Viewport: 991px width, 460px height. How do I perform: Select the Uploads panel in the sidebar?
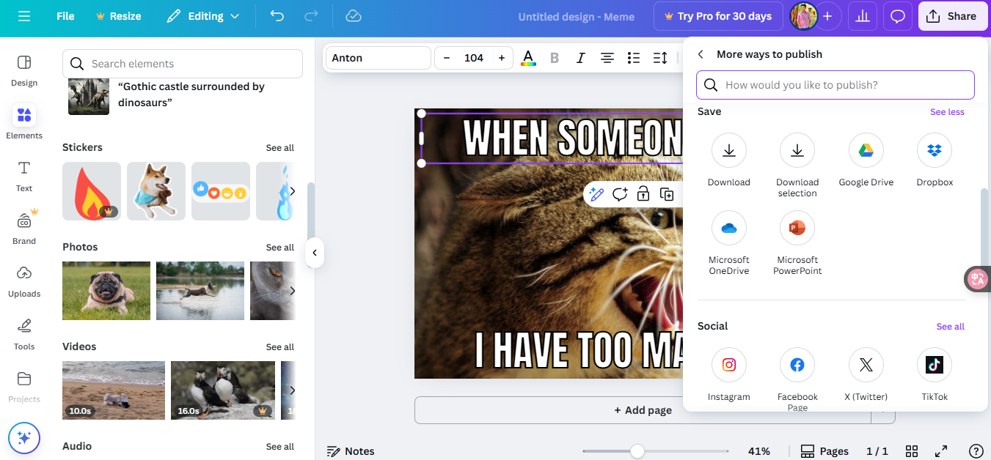(x=23, y=281)
